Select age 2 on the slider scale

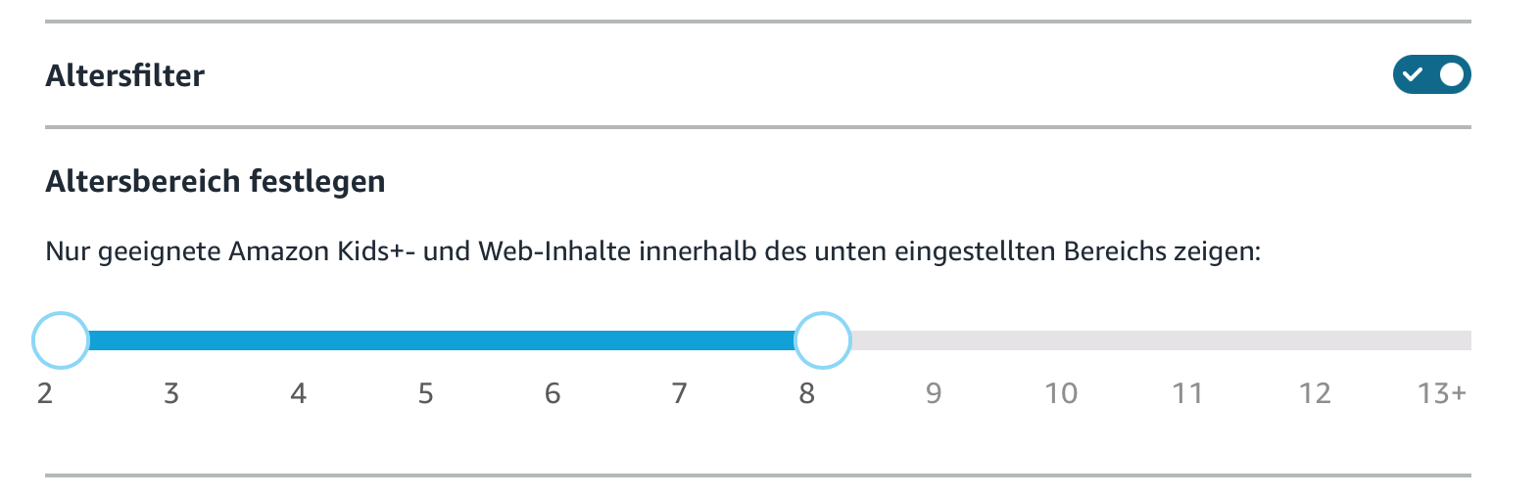[x=45, y=393]
